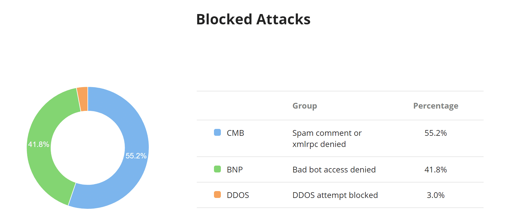Click the green BNP legend swatch
The image size is (518, 220).
pos(217,169)
